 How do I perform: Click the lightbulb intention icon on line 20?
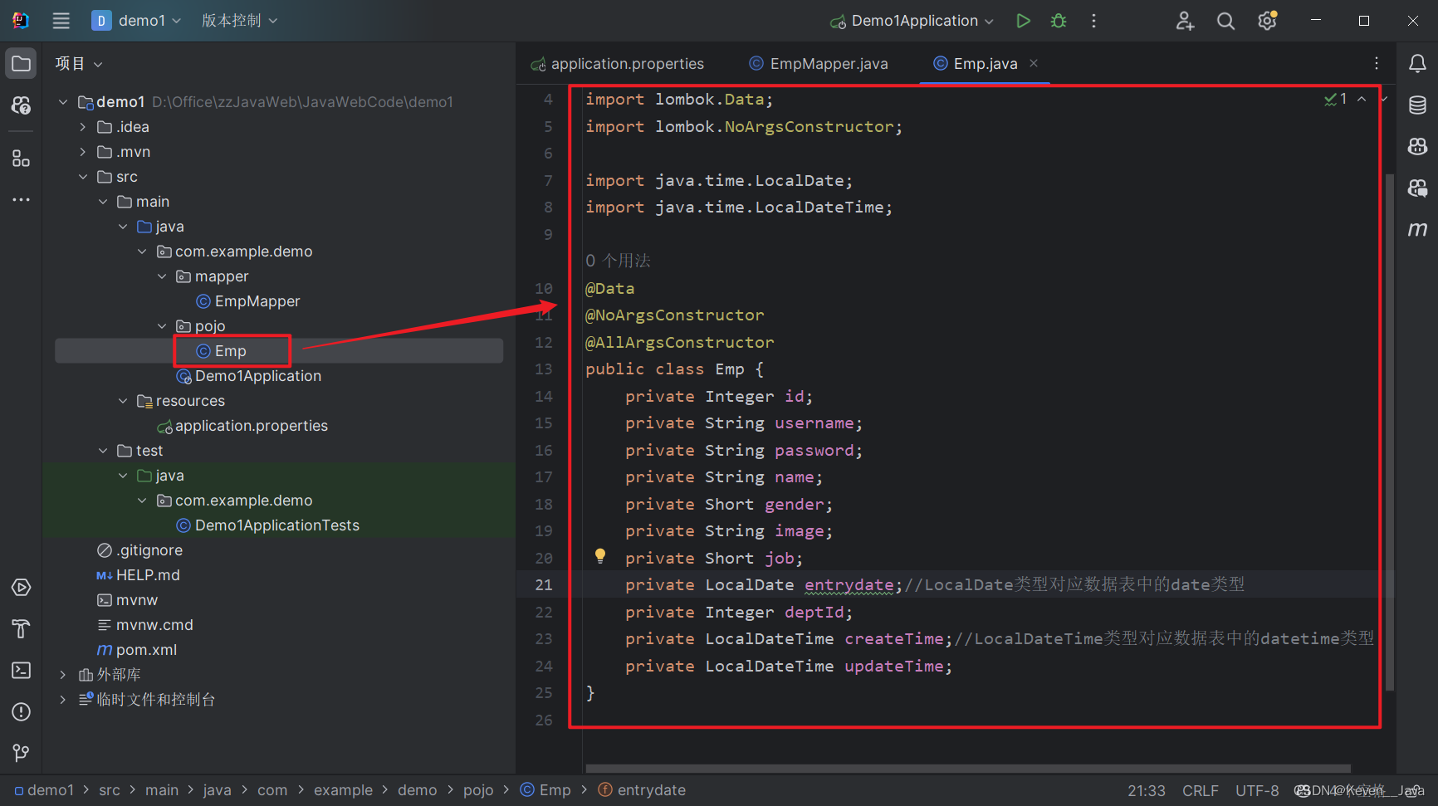pos(600,556)
